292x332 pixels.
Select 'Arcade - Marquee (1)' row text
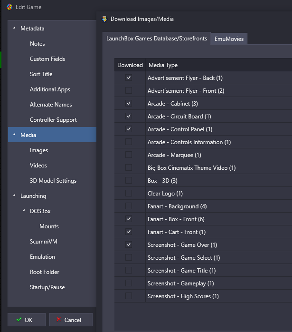(x=174, y=155)
